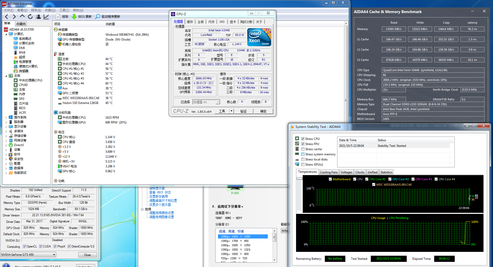
Task: Open the graph chart icon in AIDA64 toolbar
Action: [46, 17]
